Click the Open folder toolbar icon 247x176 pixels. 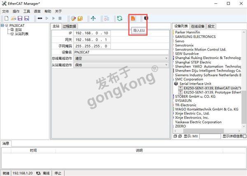[x=13, y=19]
